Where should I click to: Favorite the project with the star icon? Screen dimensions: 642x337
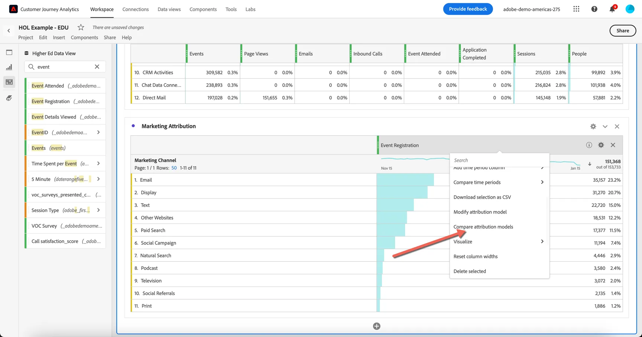coord(81,27)
